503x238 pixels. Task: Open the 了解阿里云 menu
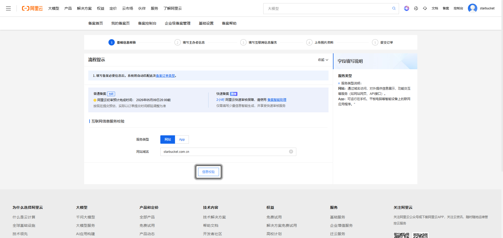173,8
